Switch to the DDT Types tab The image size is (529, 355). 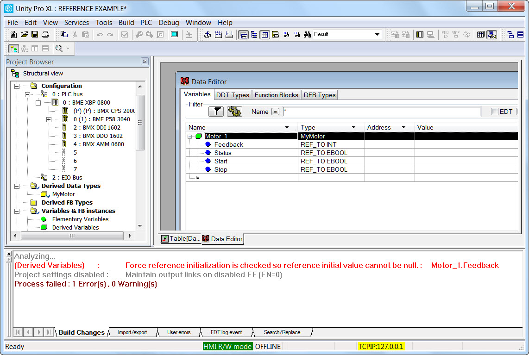[233, 95]
